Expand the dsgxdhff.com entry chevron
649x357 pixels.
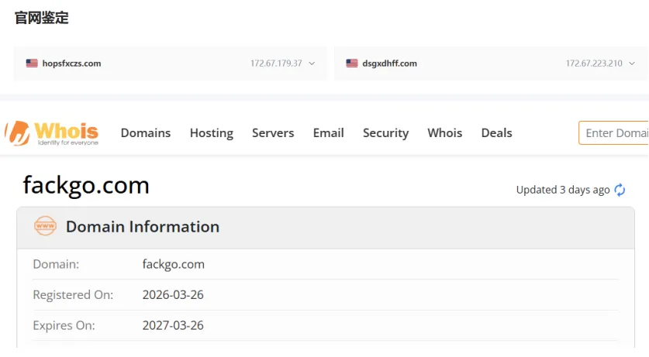[632, 64]
